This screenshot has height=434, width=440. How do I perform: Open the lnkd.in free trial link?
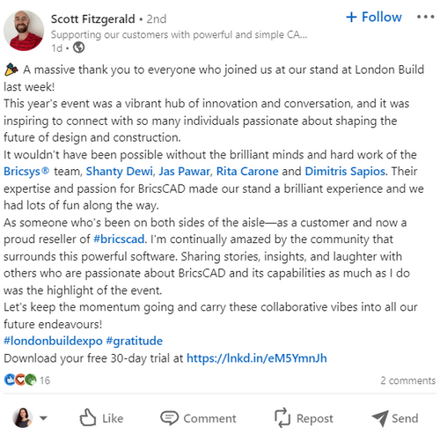pos(257,358)
